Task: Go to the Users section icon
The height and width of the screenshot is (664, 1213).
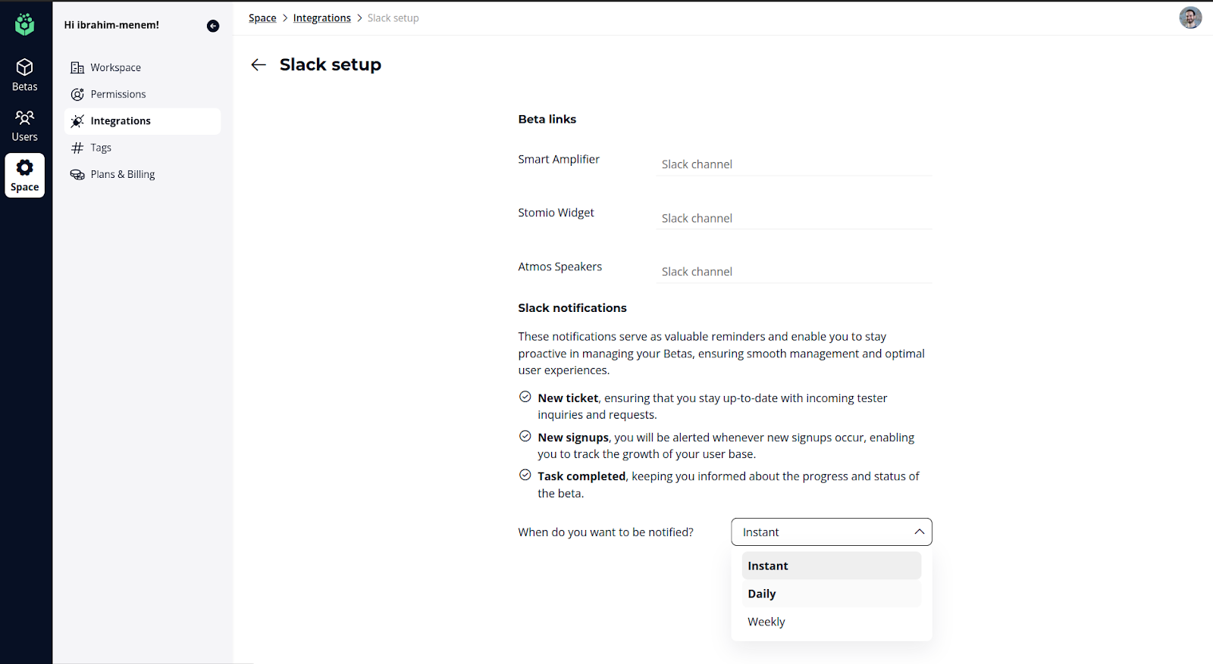Action: tap(24, 118)
